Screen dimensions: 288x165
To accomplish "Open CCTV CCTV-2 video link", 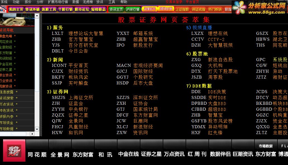I will 208,39.
